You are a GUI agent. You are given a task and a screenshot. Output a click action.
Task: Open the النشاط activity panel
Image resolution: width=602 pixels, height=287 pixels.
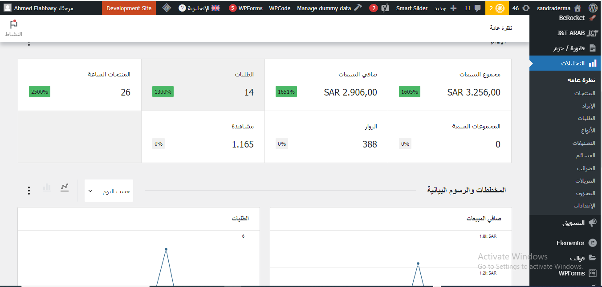tap(13, 28)
